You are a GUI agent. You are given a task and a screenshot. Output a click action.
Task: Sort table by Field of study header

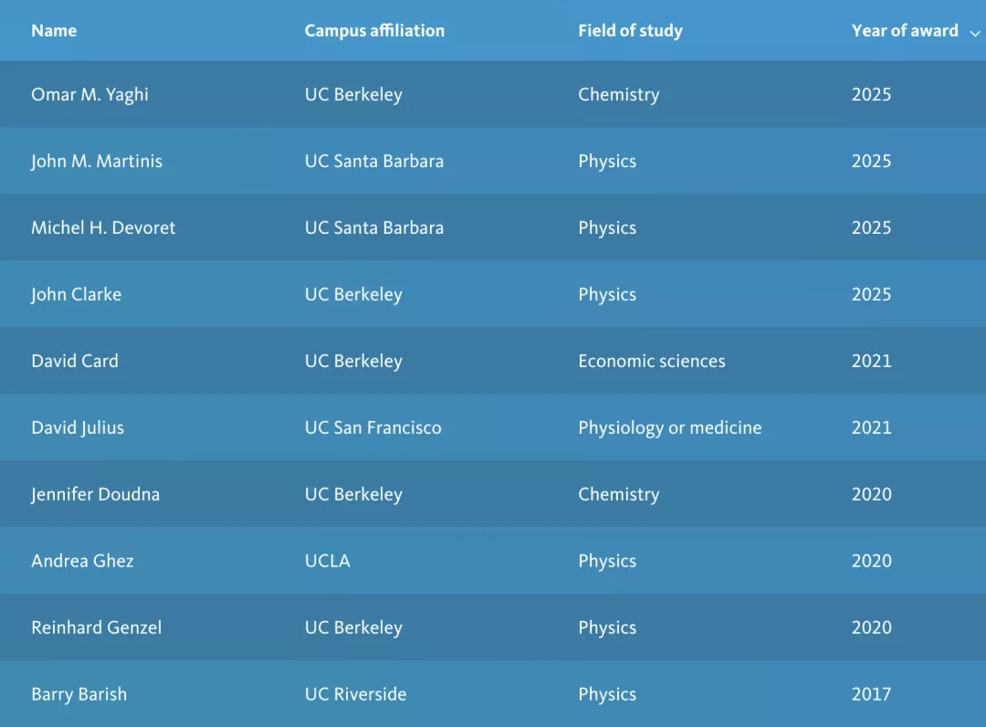coord(630,30)
